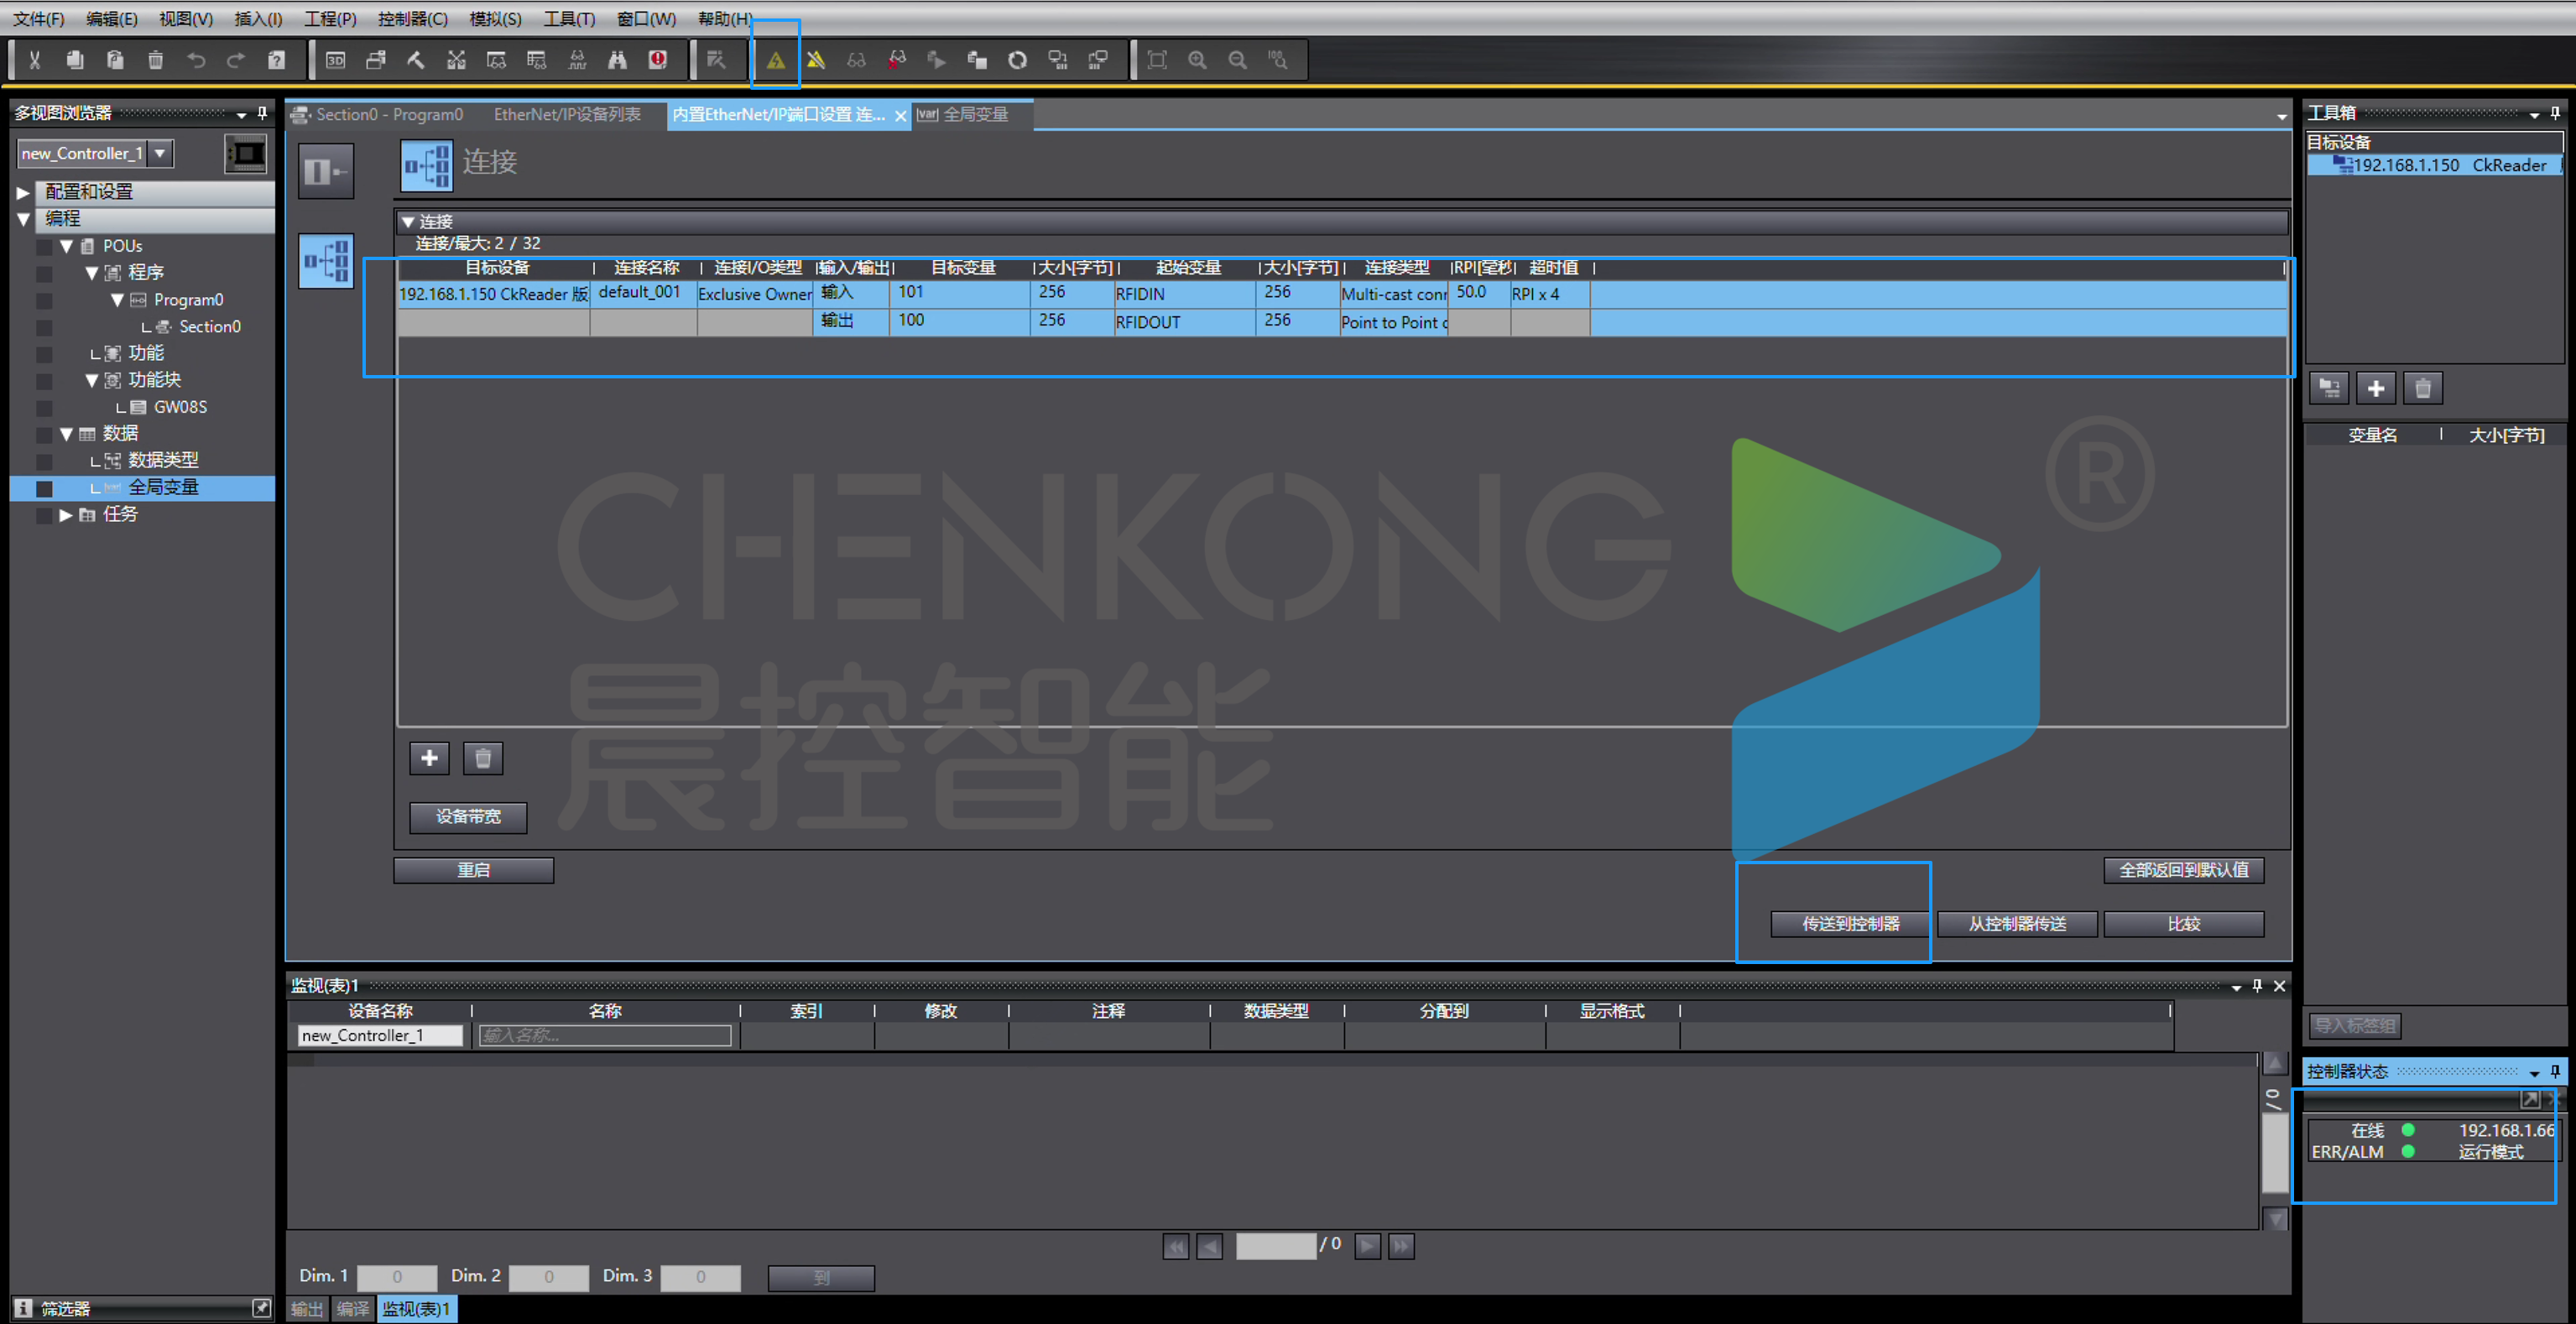Click the abort build crossed-tools icon
The height and width of the screenshot is (1324, 2576).
[456, 60]
